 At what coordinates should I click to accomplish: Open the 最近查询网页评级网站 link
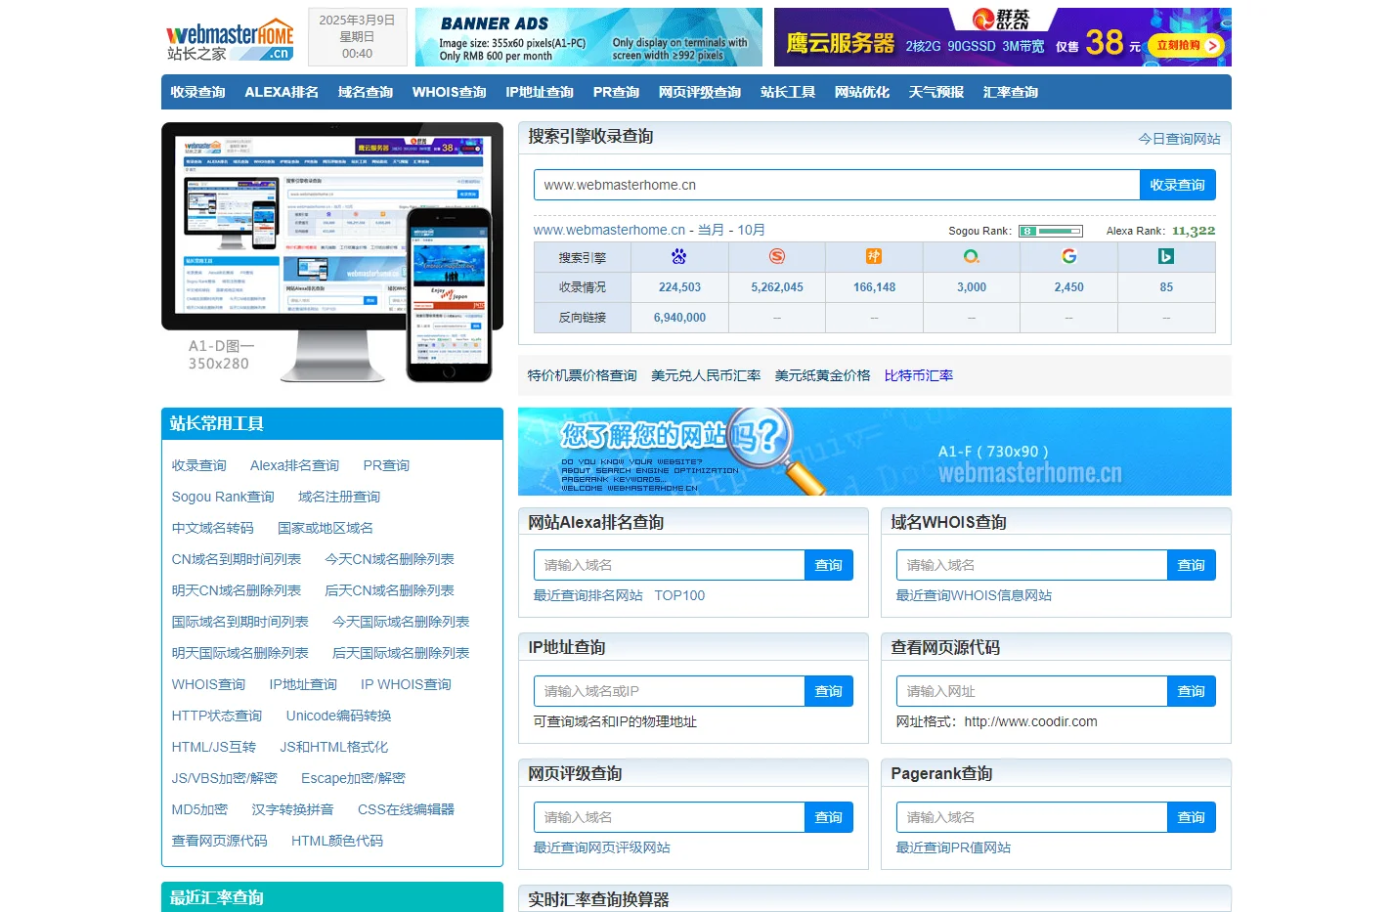coord(602,847)
